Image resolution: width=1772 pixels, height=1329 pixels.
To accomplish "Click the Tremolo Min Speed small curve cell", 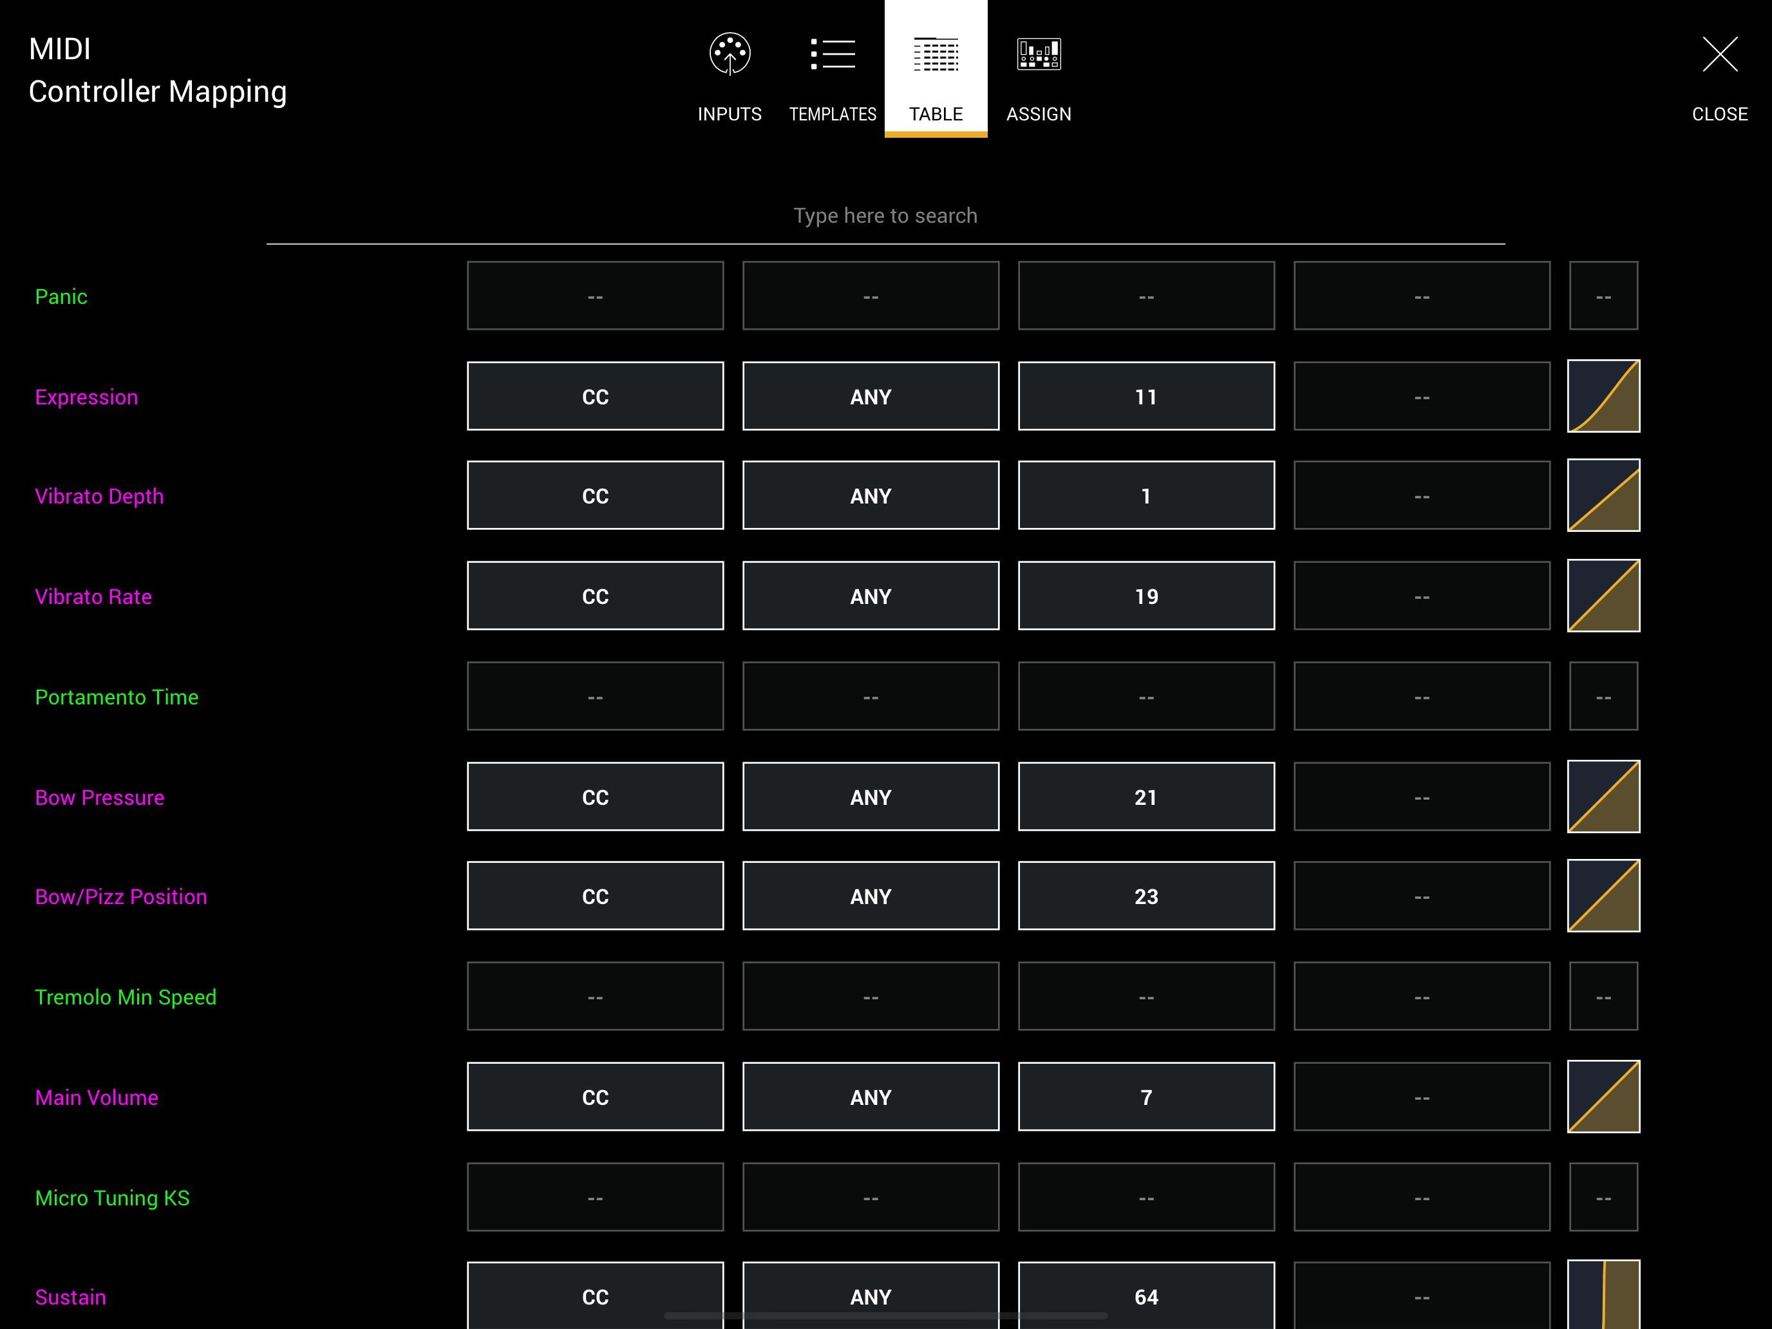I will 1603,995.
